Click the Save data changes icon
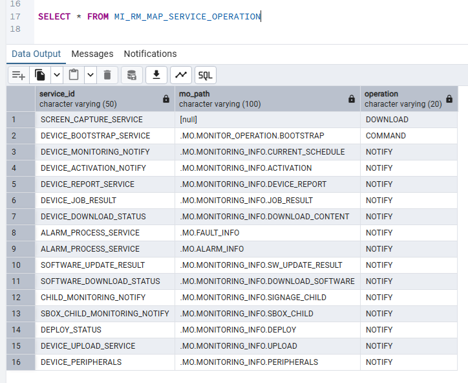The image size is (468, 383). [132, 75]
